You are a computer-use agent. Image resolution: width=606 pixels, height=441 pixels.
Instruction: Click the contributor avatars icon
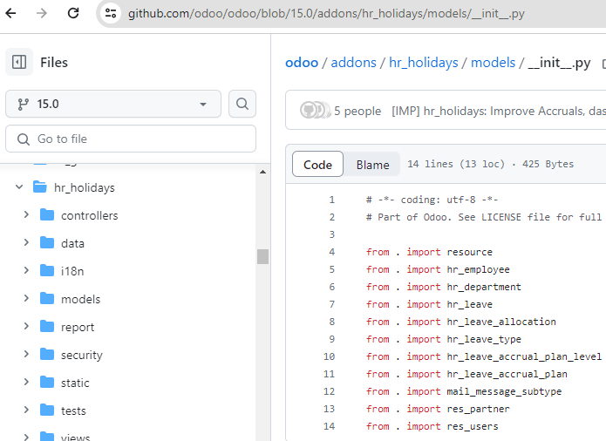[x=315, y=110]
